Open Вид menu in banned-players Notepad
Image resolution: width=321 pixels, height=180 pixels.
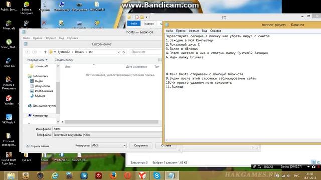(x=204, y=31)
